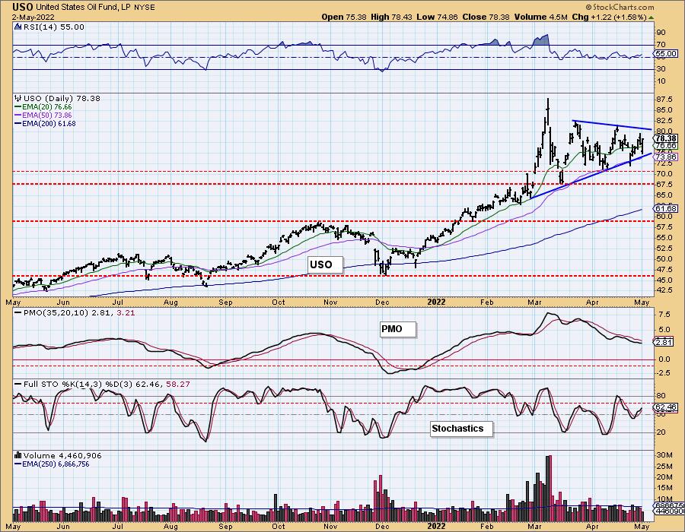The height and width of the screenshot is (532, 685).
Task: Click the EMA(250) 6,866,756 volume legend
Action: (x=52, y=464)
